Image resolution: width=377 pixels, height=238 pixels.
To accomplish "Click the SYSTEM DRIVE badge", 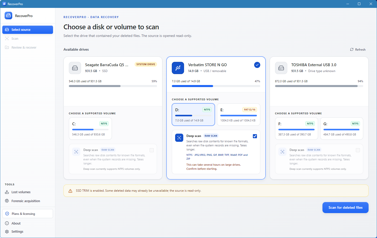I will [146, 64].
